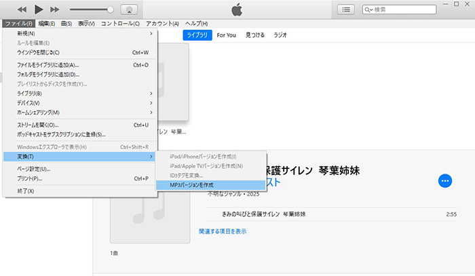475x276 pixels.
Task: Switch to the For You tab
Action: click(x=226, y=35)
